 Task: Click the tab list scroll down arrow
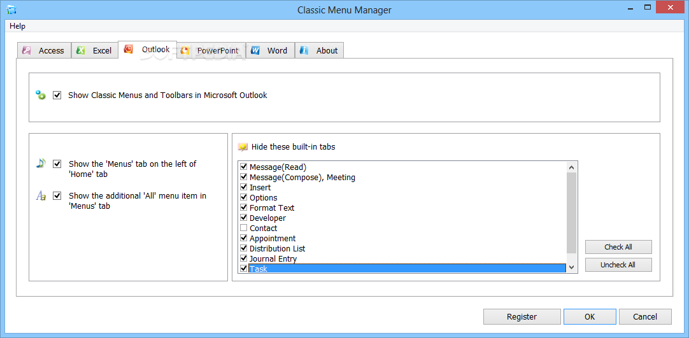click(x=571, y=267)
